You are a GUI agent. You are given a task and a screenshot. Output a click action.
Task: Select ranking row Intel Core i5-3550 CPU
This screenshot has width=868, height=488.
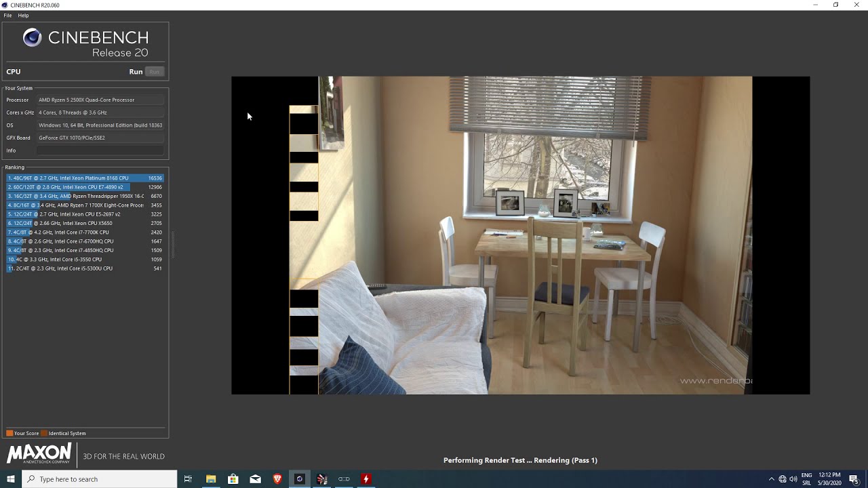click(85, 260)
